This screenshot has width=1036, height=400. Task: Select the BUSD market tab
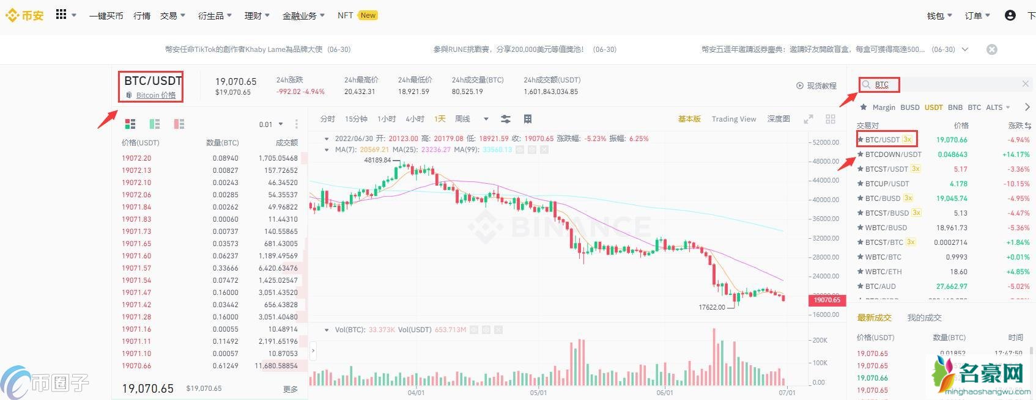(x=909, y=107)
